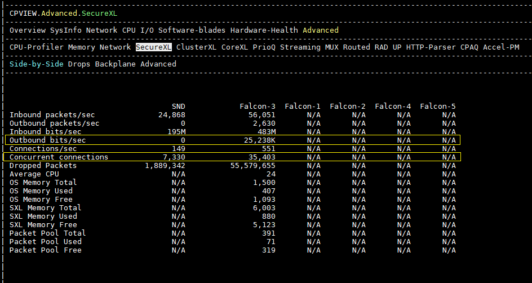Click the SXL Memory Total label
532x283 pixels.
coord(46,207)
